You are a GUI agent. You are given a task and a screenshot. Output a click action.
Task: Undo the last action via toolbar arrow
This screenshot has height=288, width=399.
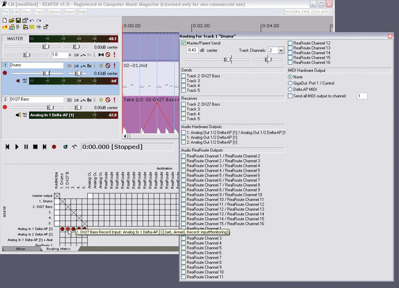pos(32,21)
